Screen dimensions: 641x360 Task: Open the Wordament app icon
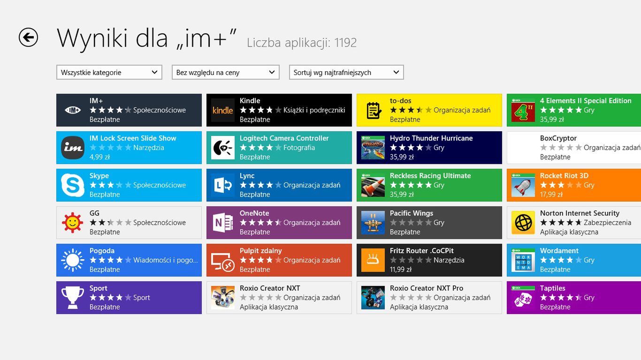point(523,260)
